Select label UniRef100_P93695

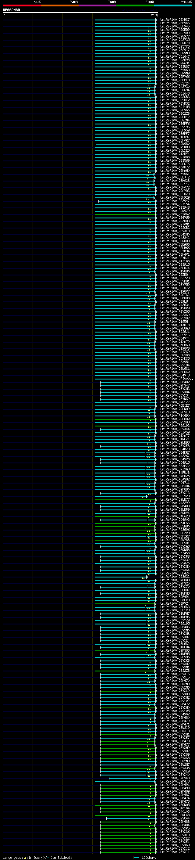click(175, 60)
